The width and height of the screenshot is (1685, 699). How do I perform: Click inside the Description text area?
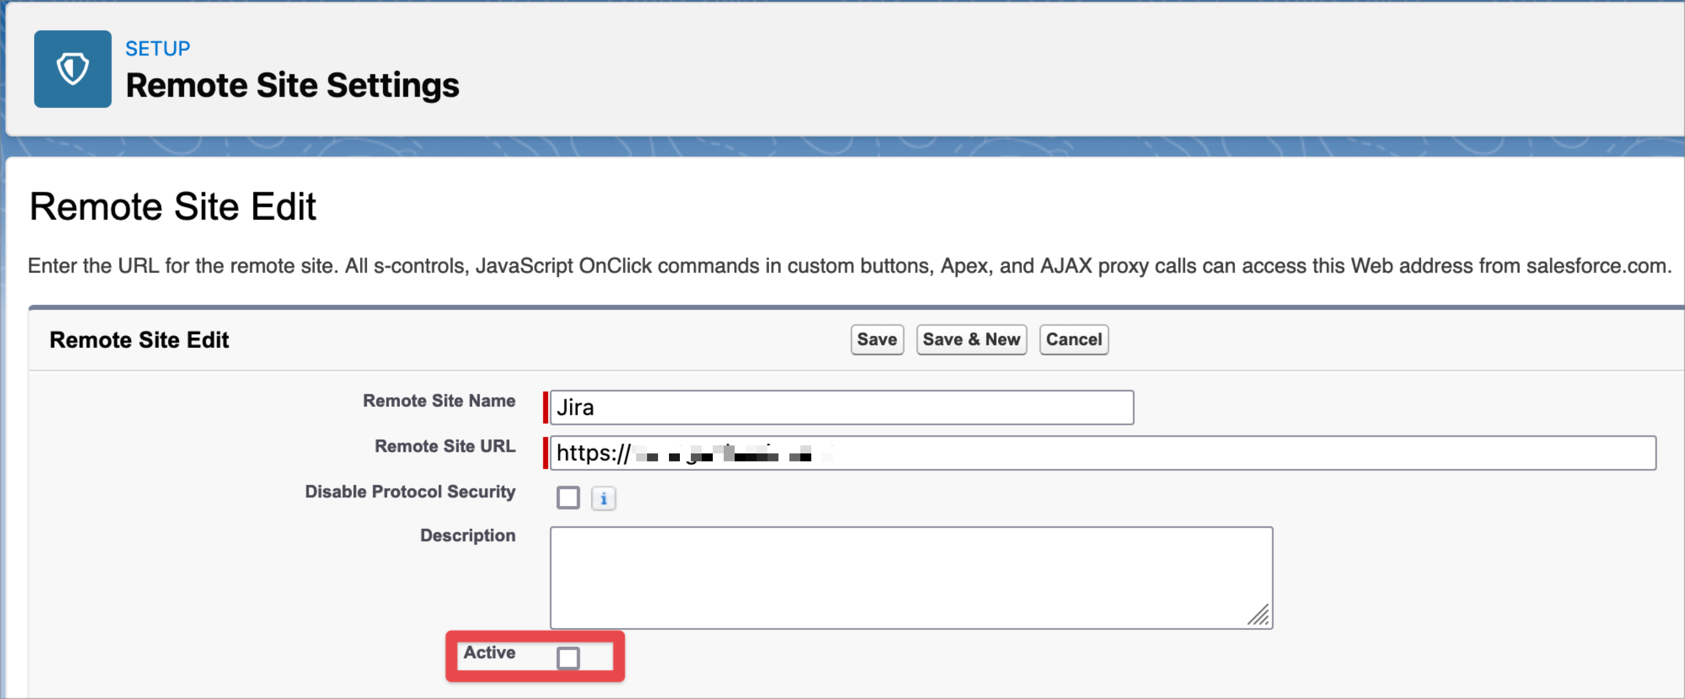[x=910, y=578]
